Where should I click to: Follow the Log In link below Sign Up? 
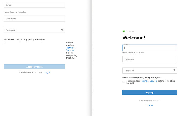150,105
